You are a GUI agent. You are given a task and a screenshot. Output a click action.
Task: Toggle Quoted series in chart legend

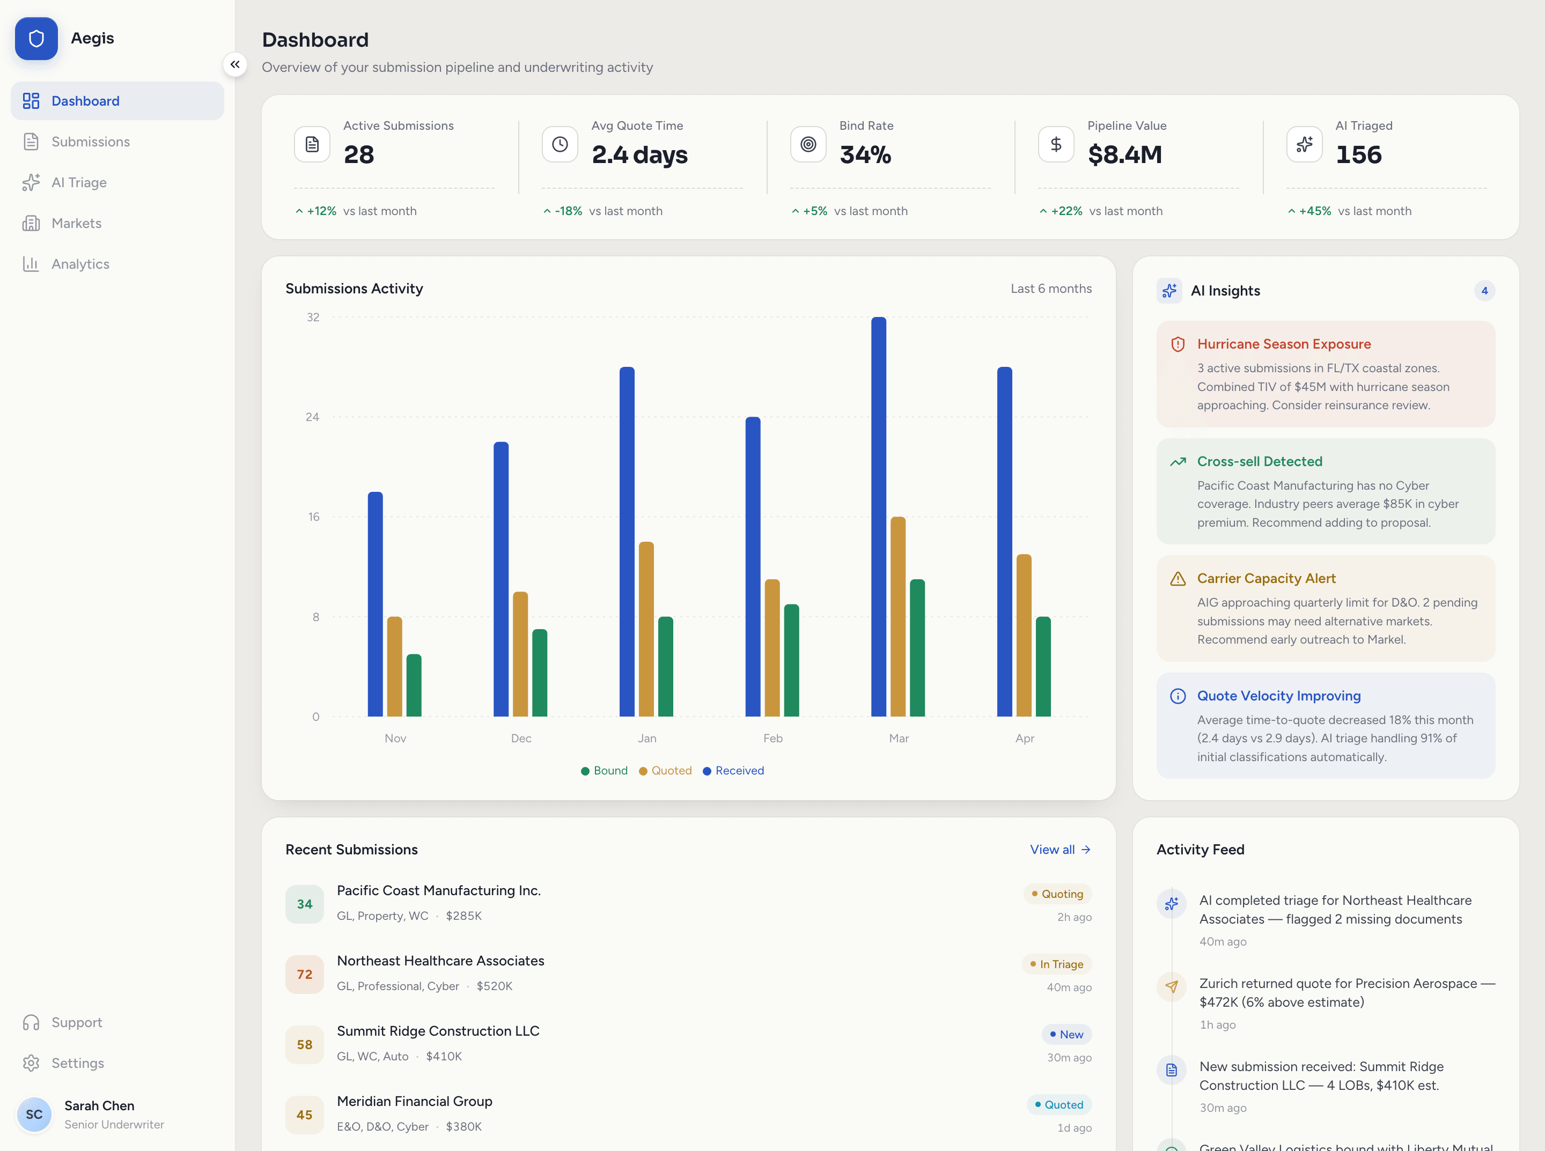(x=666, y=771)
